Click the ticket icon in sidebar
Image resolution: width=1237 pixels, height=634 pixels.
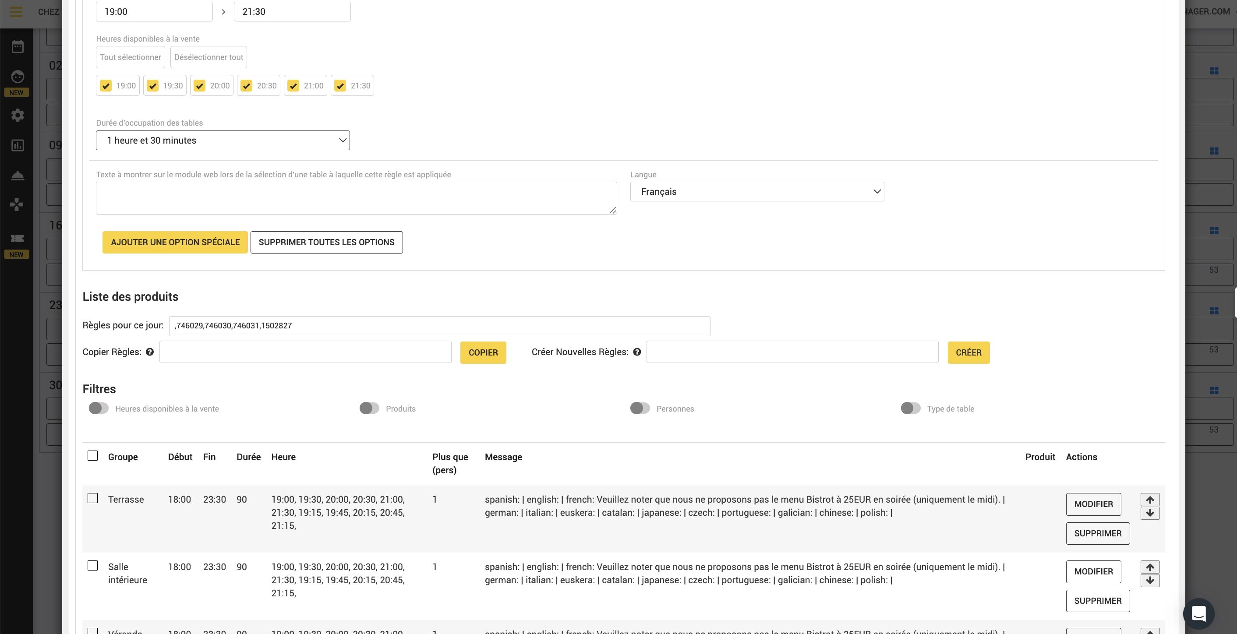(17, 239)
